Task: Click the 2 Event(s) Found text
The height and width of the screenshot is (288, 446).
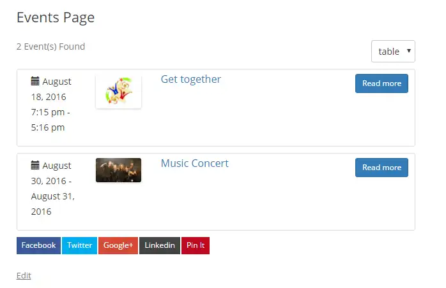Action: pyautogui.click(x=50, y=47)
